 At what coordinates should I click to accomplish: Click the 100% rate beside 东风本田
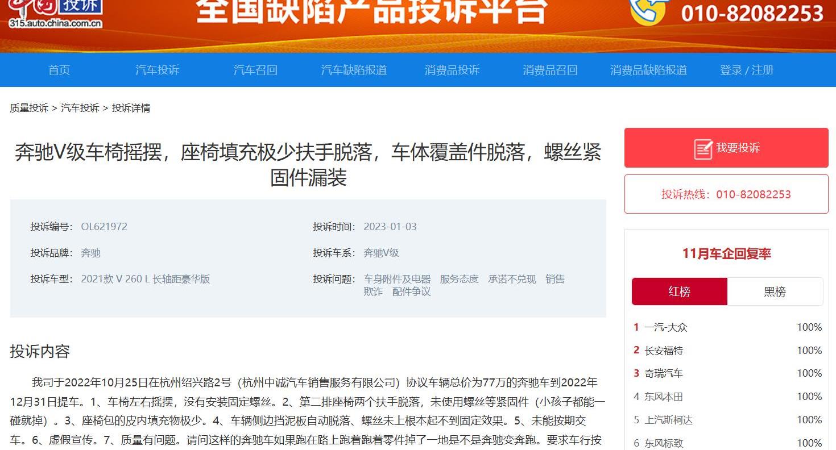[809, 397]
